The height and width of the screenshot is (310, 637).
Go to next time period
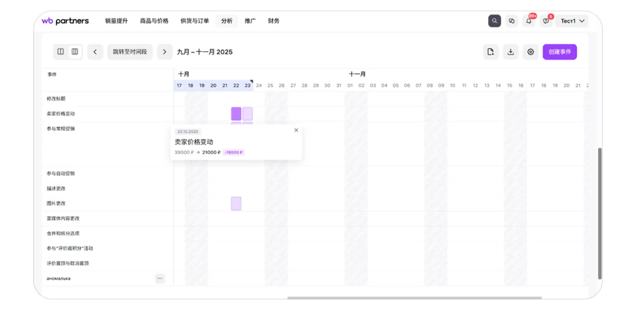click(164, 52)
